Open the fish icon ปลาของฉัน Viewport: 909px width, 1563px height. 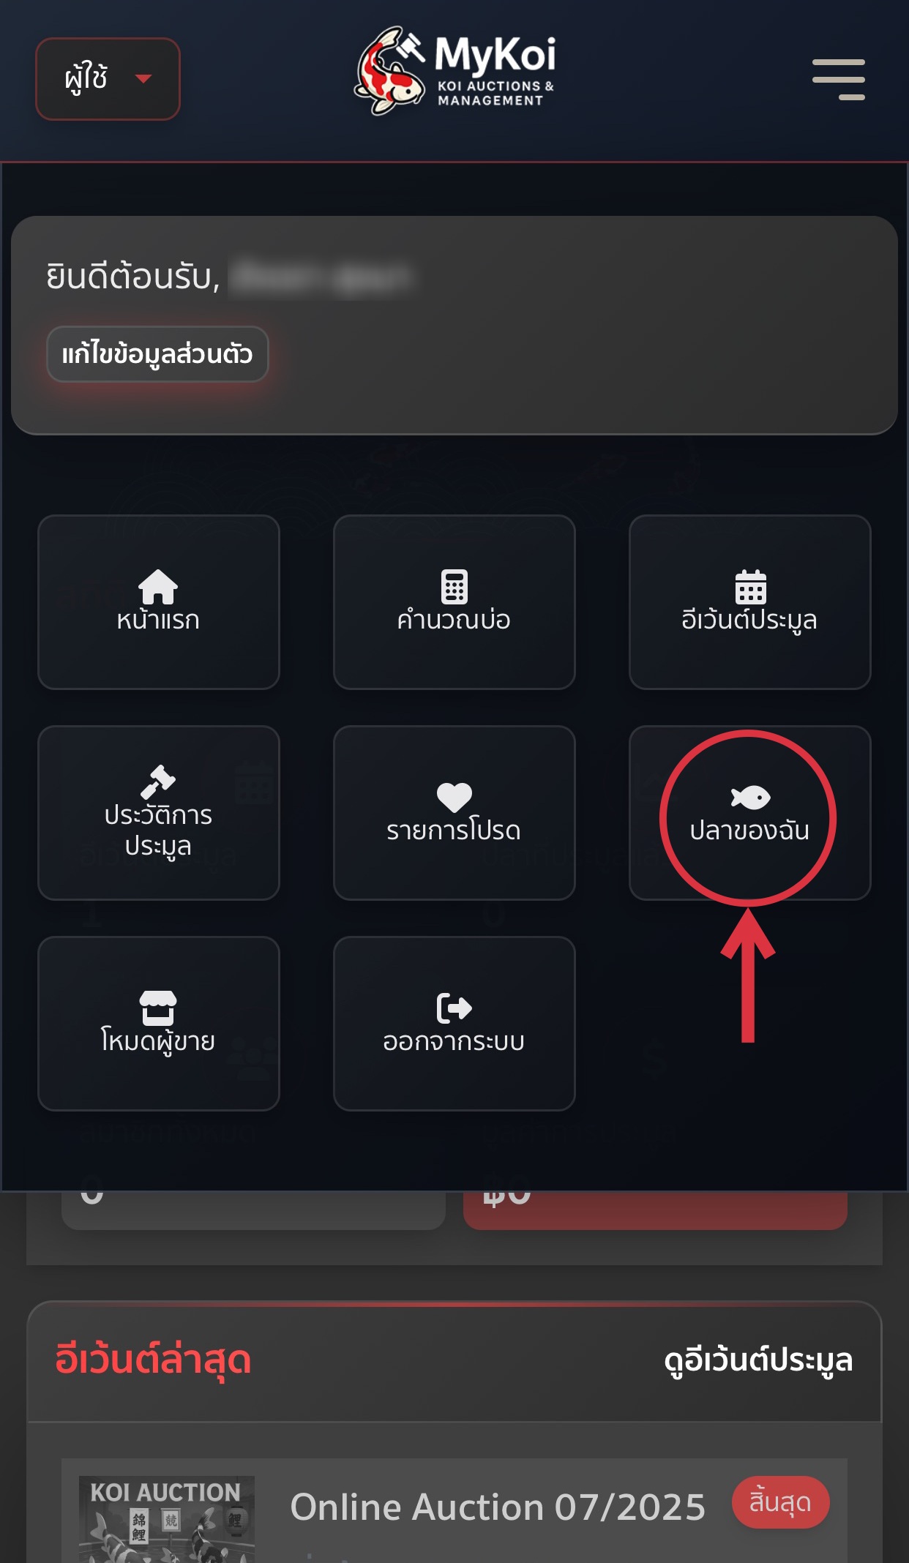(750, 797)
